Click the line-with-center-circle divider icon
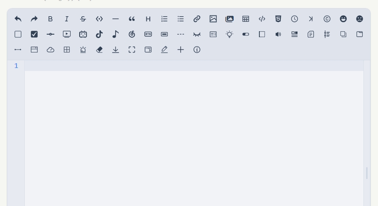Image resolution: width=378 pixels, height=206 pixels. (x=51, y=34)
